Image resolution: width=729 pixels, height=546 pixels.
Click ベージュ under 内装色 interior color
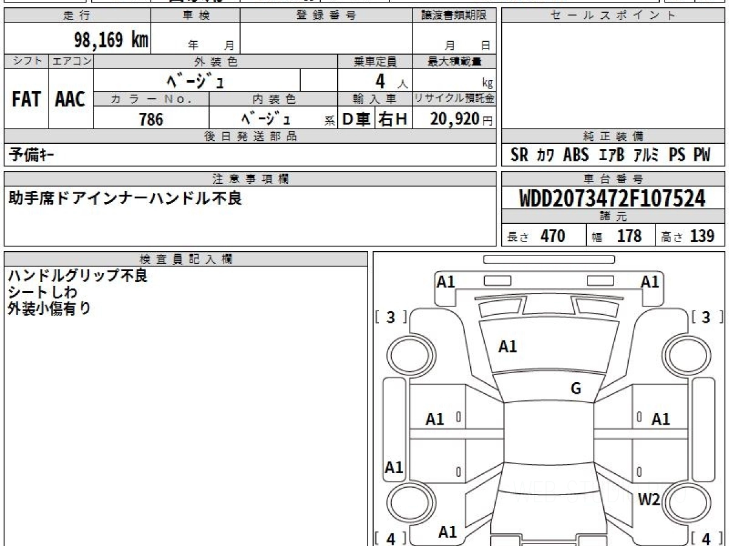coord(265,118)
